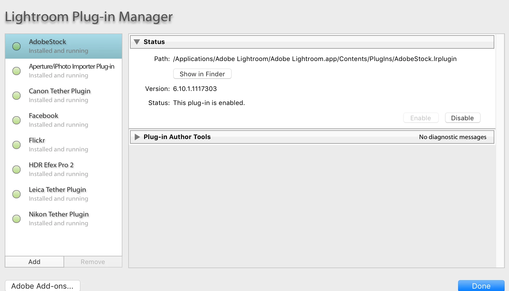This screenshot has width=509, height=291.
Task: Click 'Installed and running' under Nikon Tether Plugin
Action: tap(59, 223)
